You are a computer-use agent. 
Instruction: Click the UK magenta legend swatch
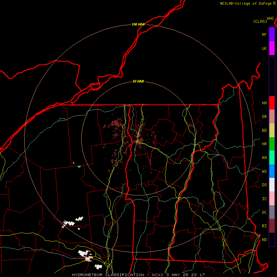point(272,48)
